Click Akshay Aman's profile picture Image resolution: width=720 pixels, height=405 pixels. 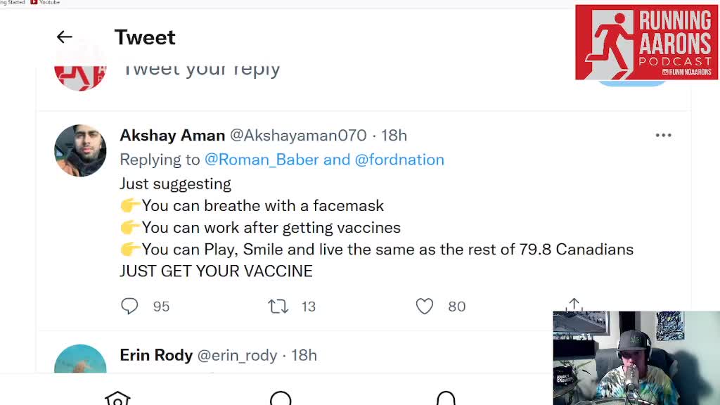coord(80,150)
